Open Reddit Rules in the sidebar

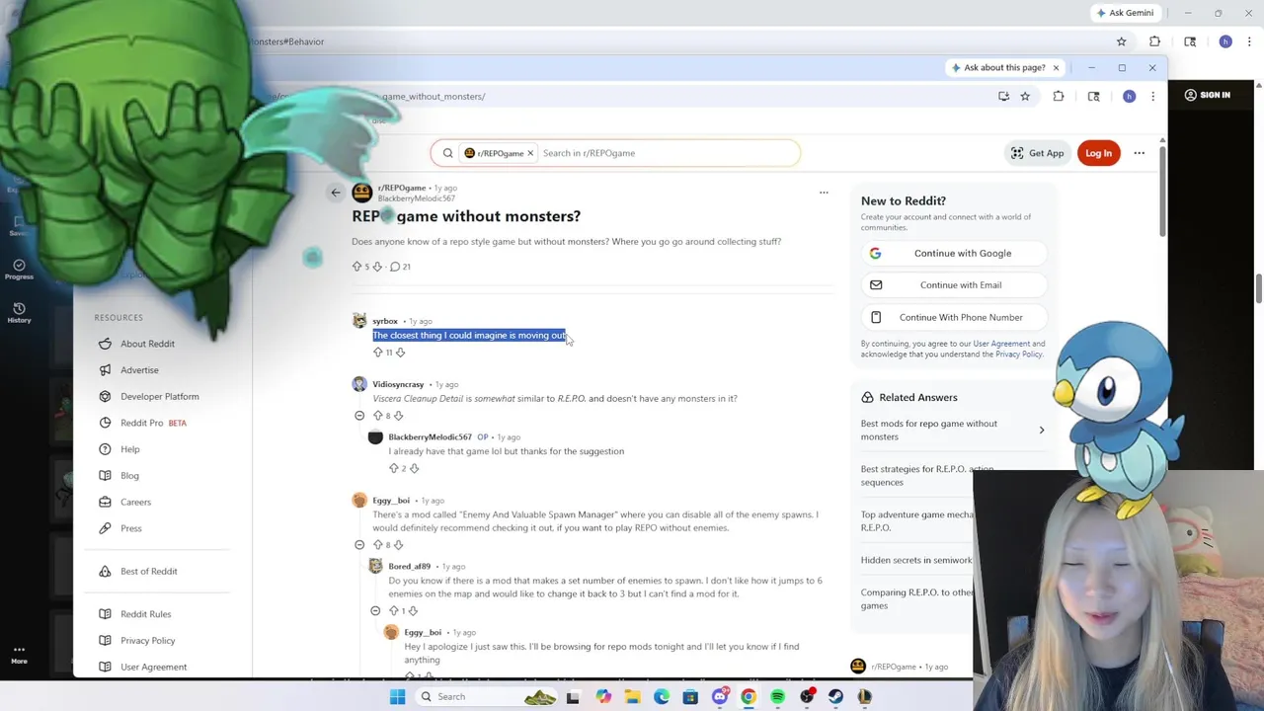coord(145,614)
